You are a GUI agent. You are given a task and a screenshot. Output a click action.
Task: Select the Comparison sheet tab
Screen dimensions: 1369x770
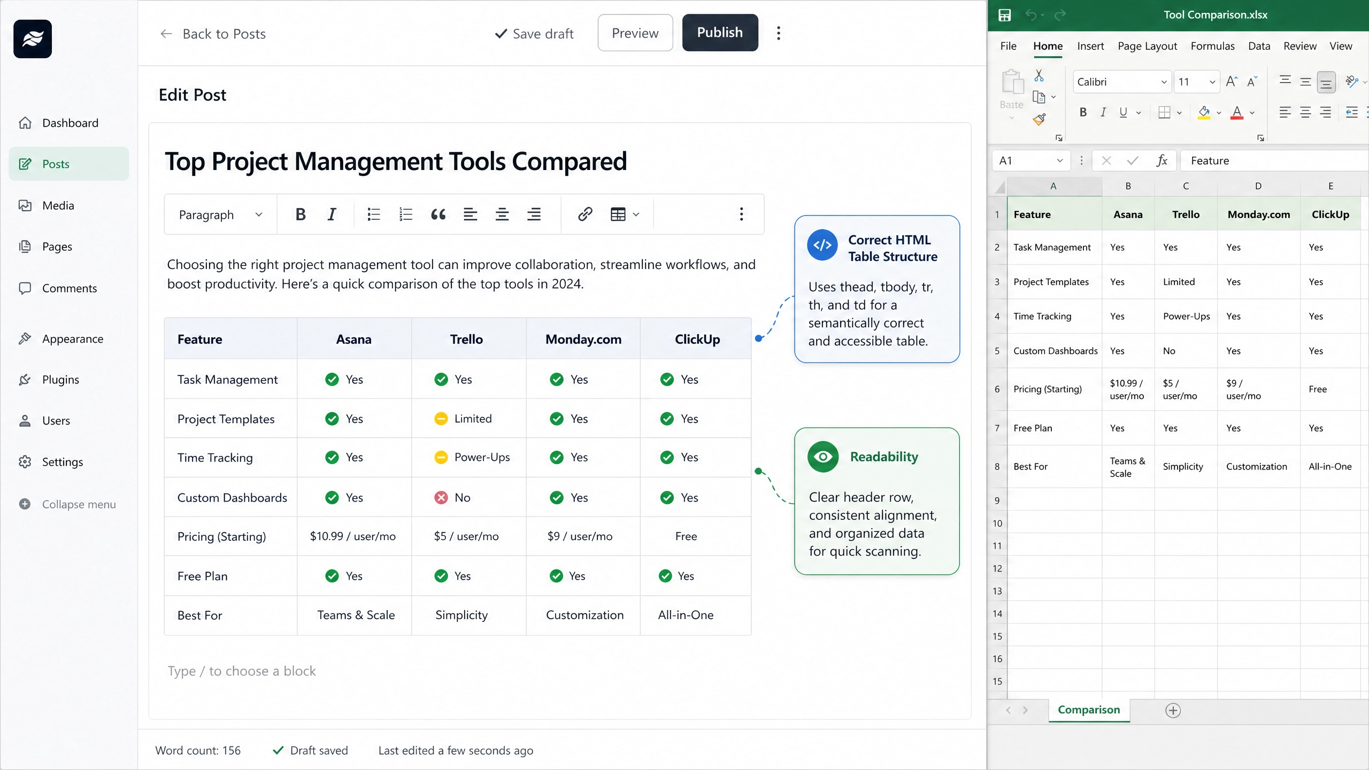point(1089,710)
